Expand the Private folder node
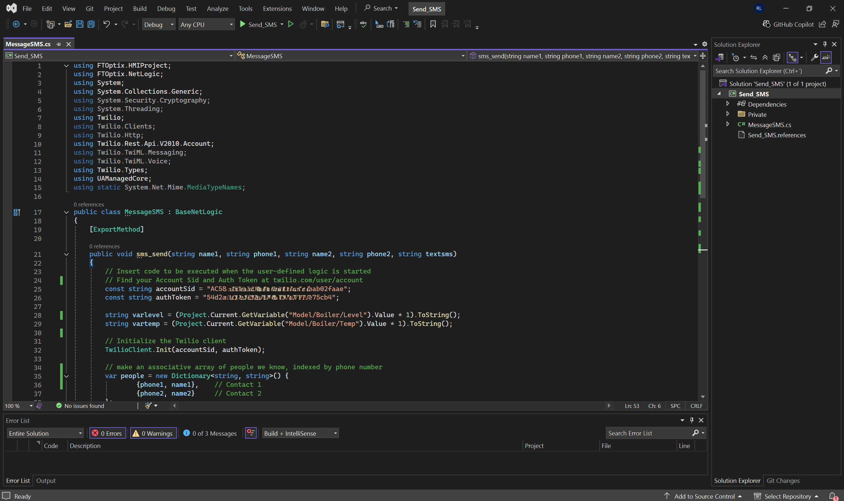Image resolution: width=844 pixels, height=501 pixels. 728,114
